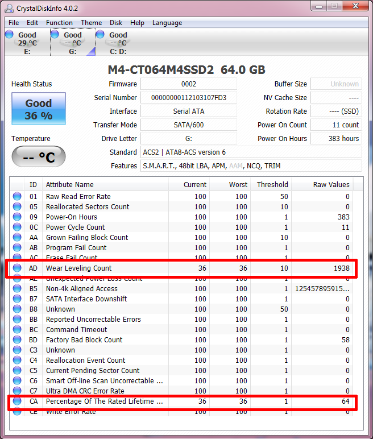This screenshot has width=373, height=439.
Task: Click status orb for Power-On Hours
Action: tap(17, 217)
